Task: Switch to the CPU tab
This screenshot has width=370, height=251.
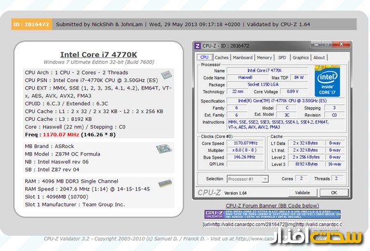Action: coord(204,57)
